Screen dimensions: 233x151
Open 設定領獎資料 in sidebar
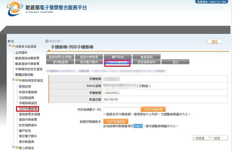coord(28,125)
